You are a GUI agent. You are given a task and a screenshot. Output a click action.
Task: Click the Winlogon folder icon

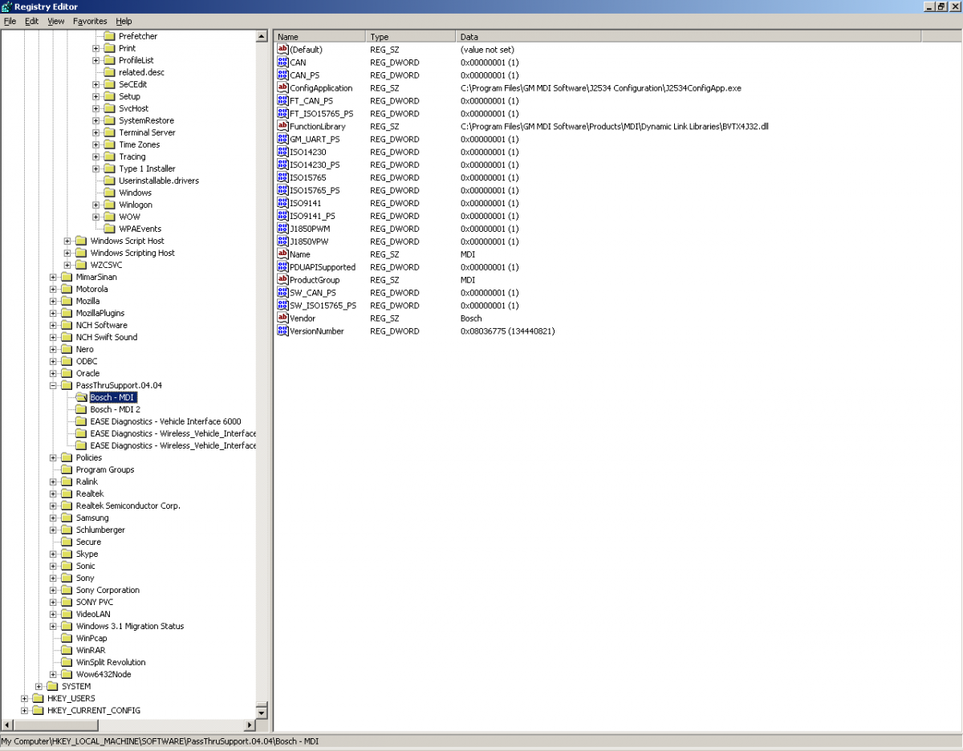tap(110, 205)
